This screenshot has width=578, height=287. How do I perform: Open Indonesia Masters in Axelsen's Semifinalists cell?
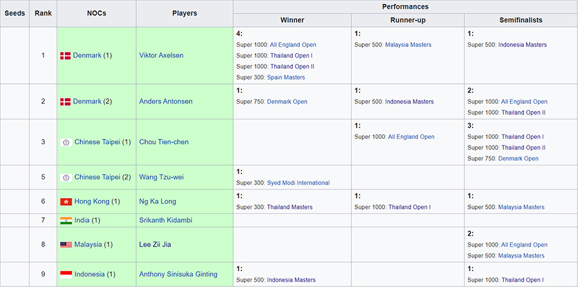[523, 45]
